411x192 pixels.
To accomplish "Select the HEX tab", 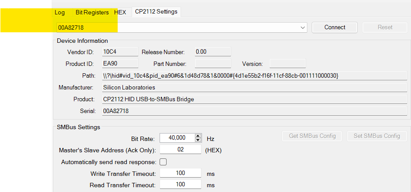I will [x=120, y=12].
